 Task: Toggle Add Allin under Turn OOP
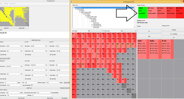pos(26,79)
